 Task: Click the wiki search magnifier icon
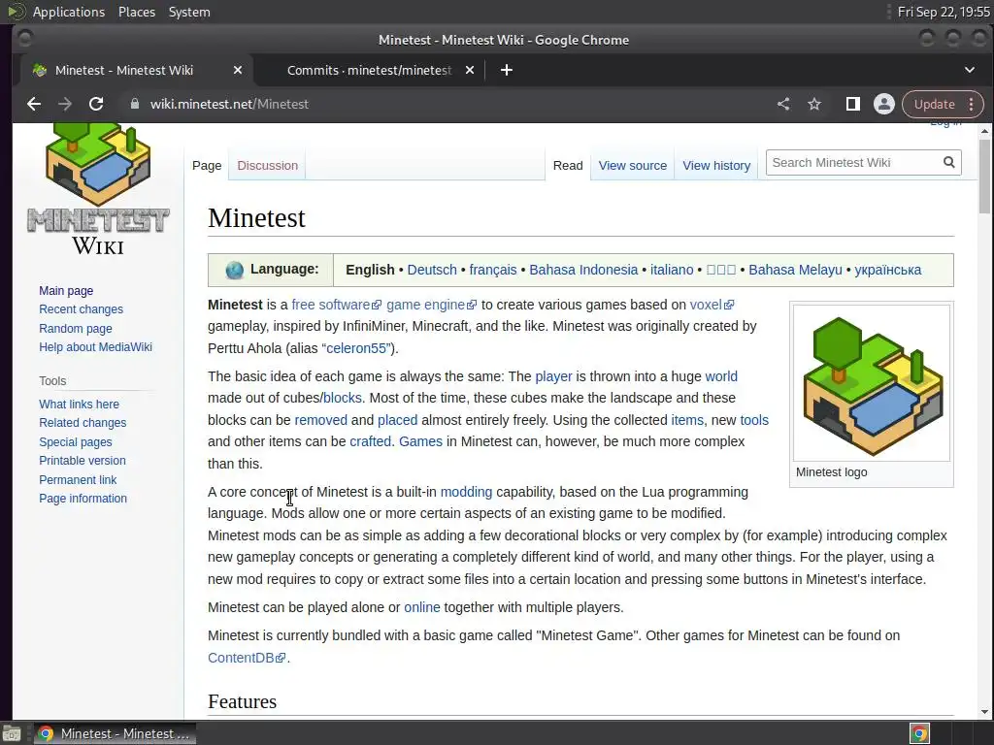point(948,163)
